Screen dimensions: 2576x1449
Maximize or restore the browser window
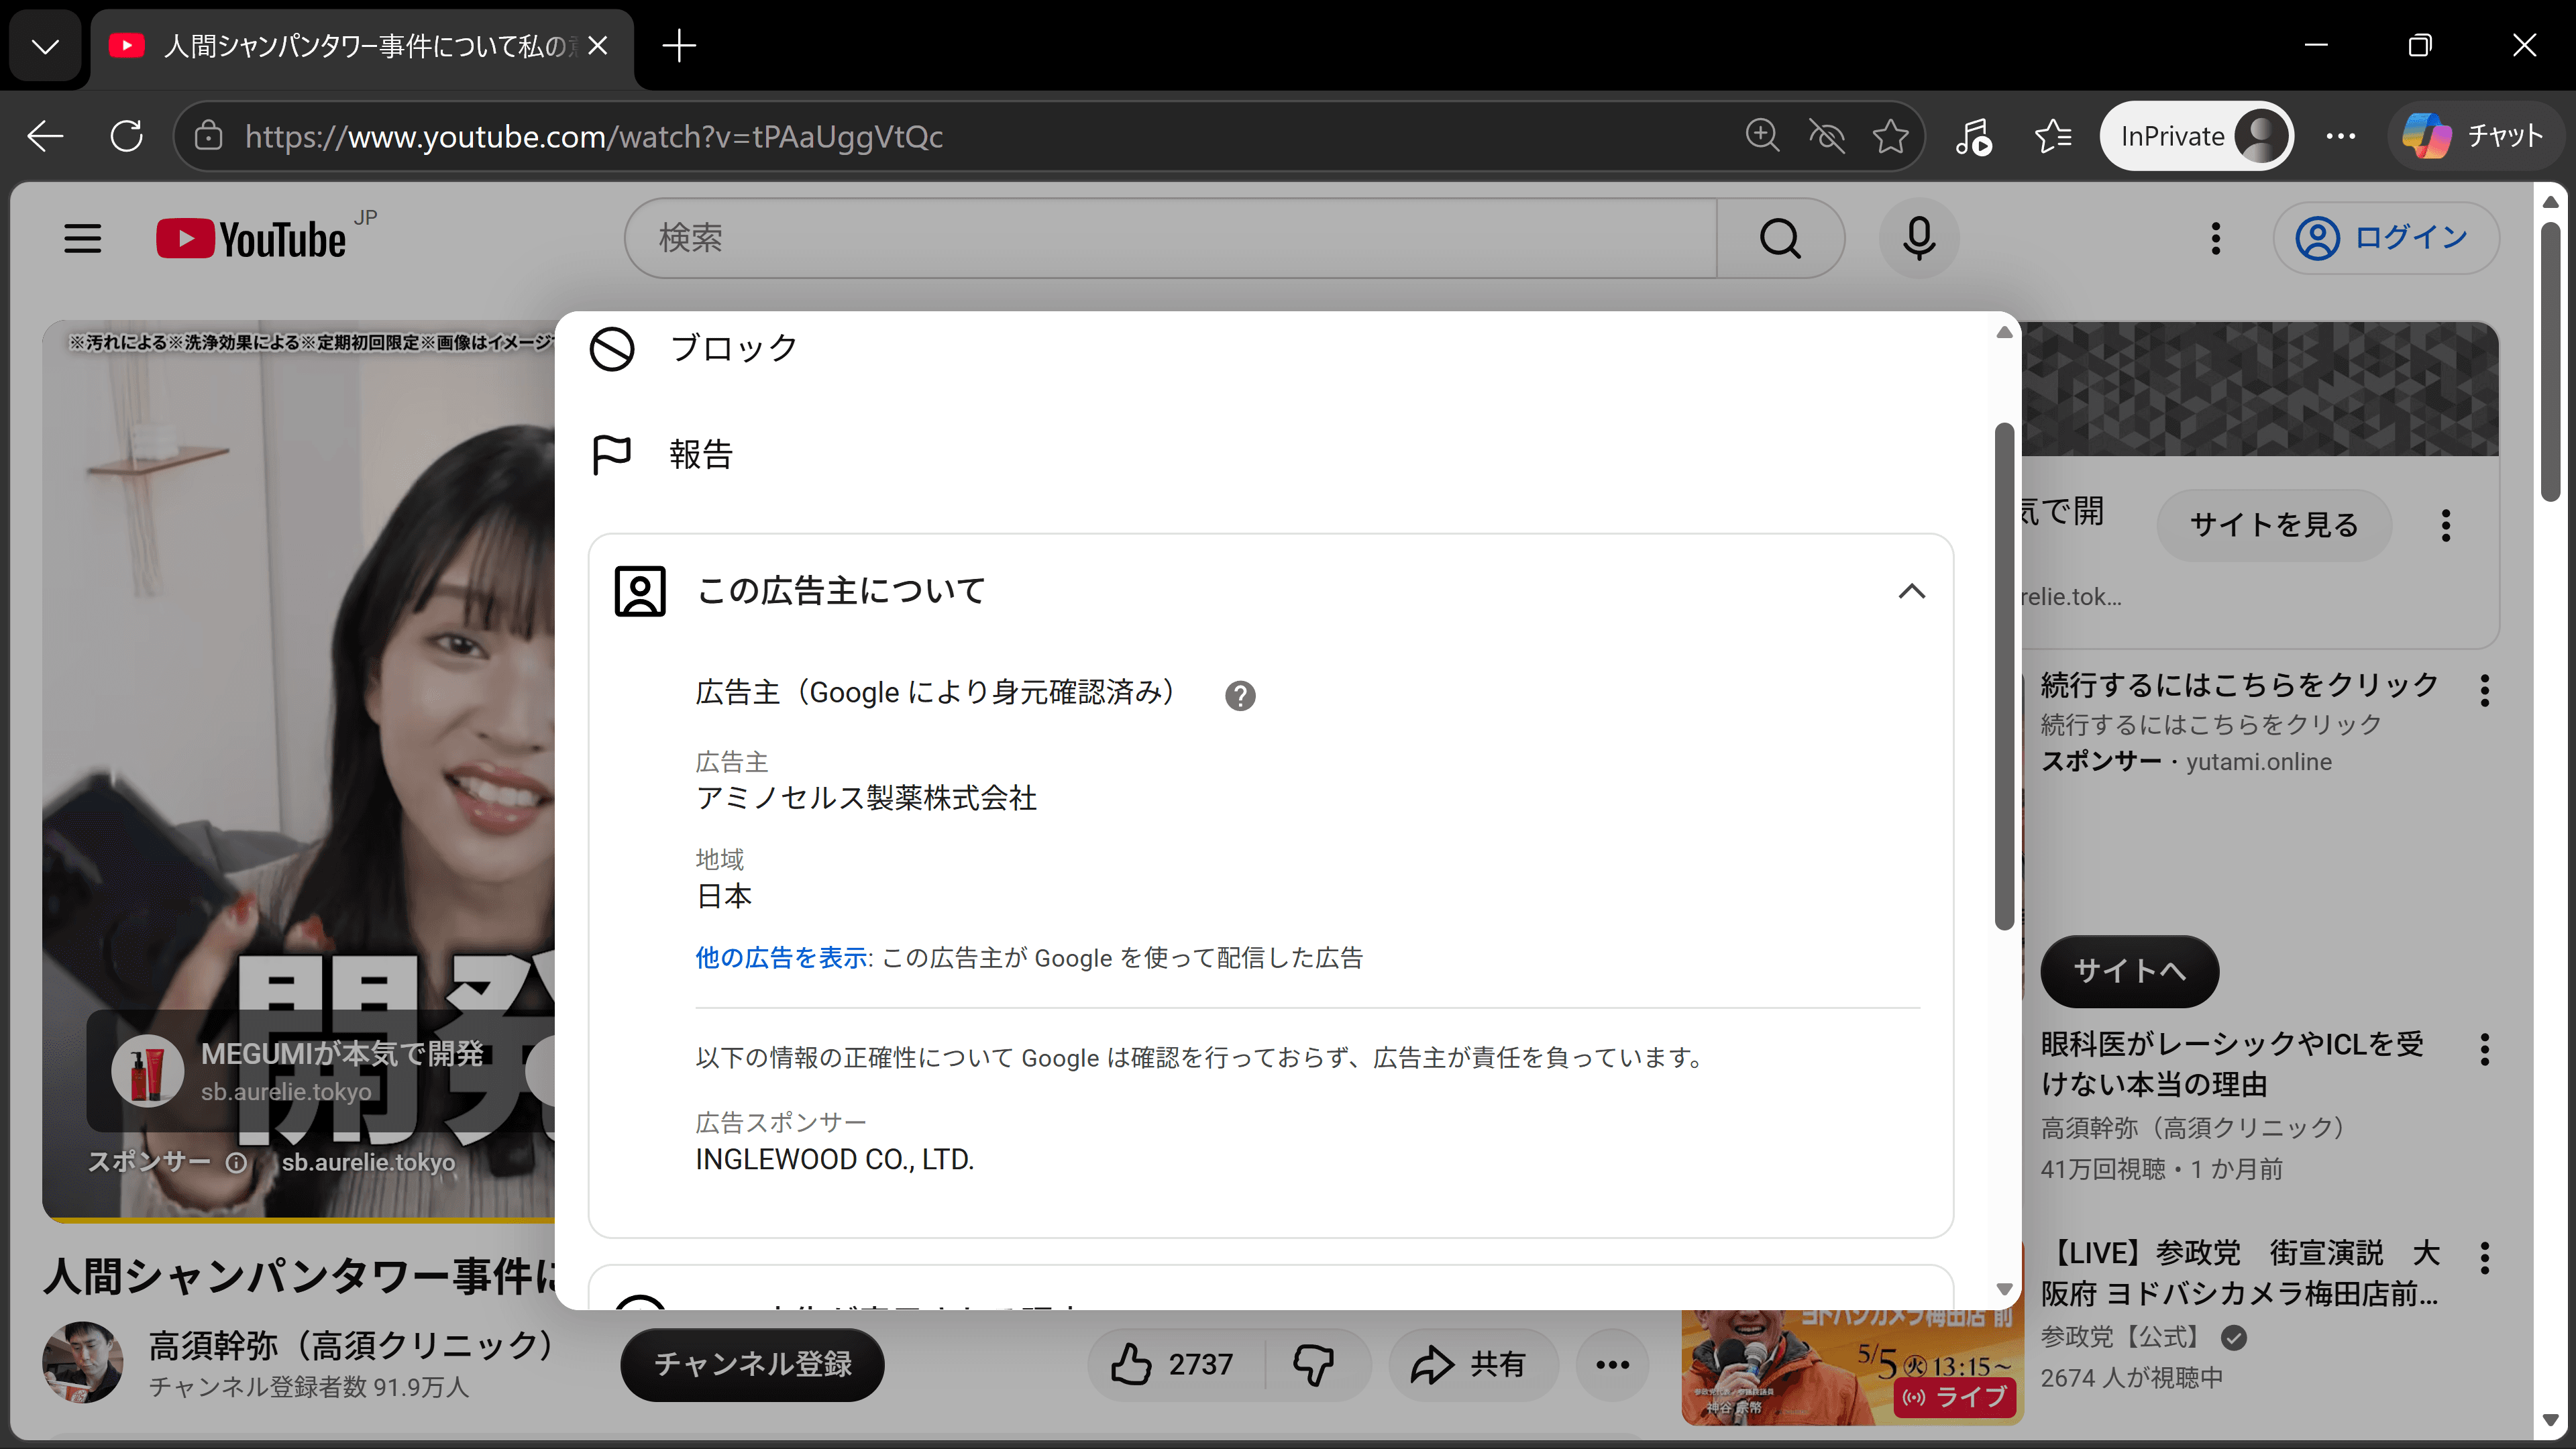(x=2420, y=46)
